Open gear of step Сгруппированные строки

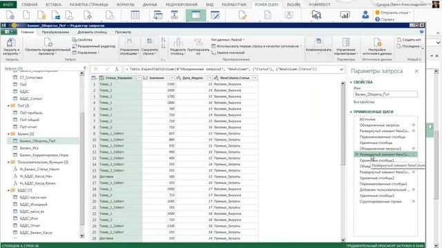414,201
